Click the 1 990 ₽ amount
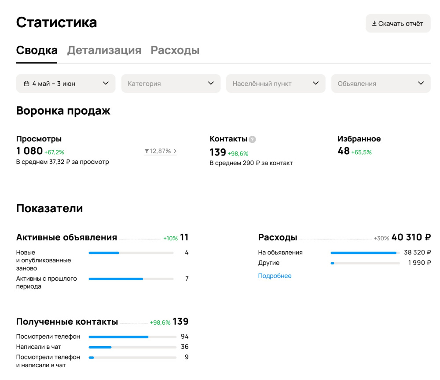Image resolution: width=440 pixels, height=380 pixels. tap(419, 263)
